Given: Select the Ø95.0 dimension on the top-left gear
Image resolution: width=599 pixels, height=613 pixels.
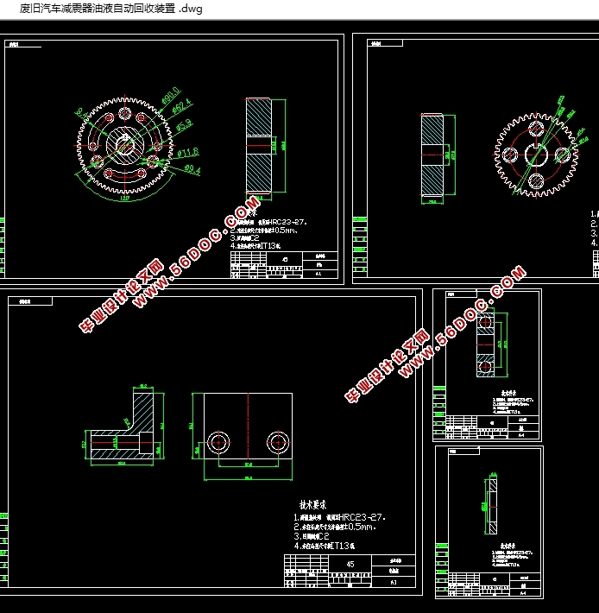Looking at the screenshot, I should pos(171,95).
